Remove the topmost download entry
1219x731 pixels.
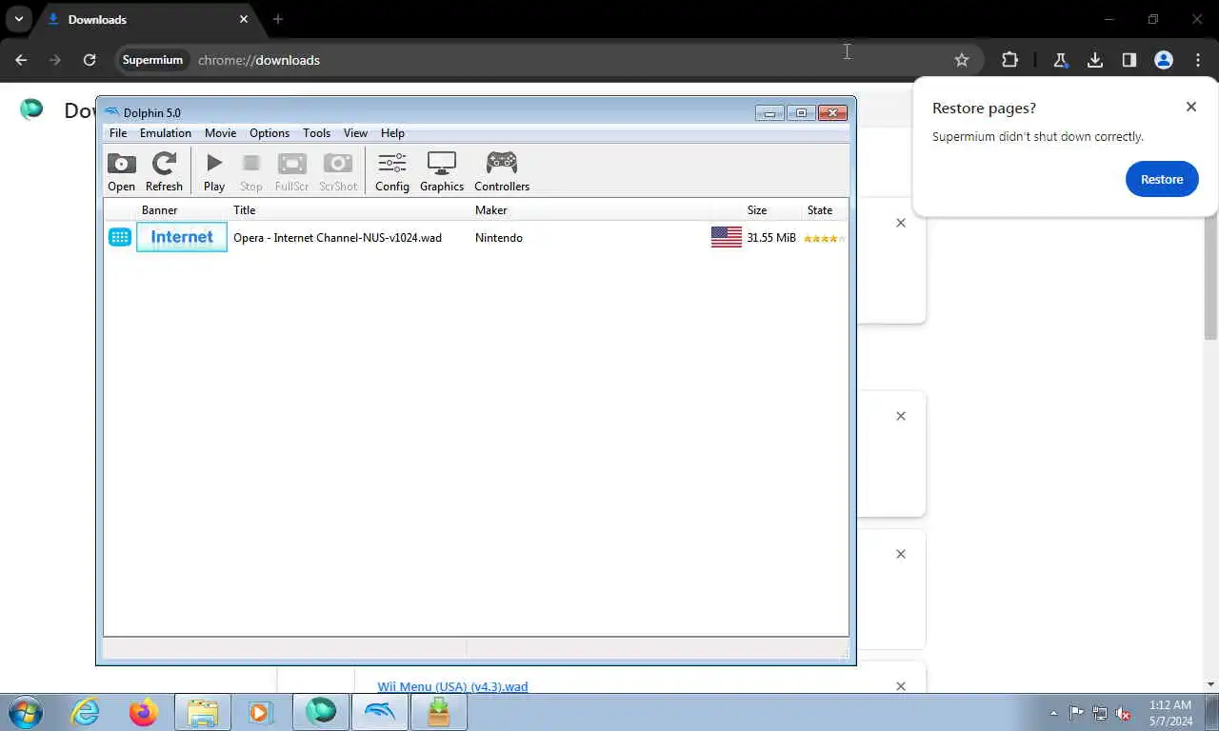(901, 223)
